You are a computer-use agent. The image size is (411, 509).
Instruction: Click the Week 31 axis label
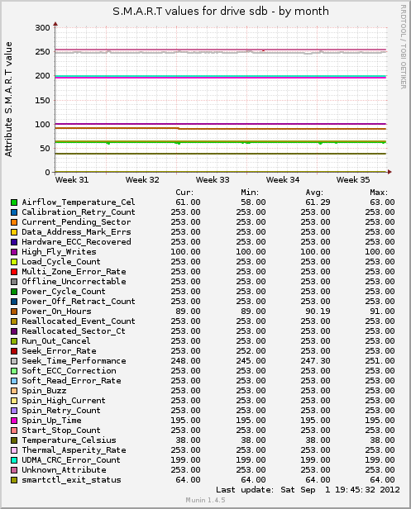(x=72, y=180)
